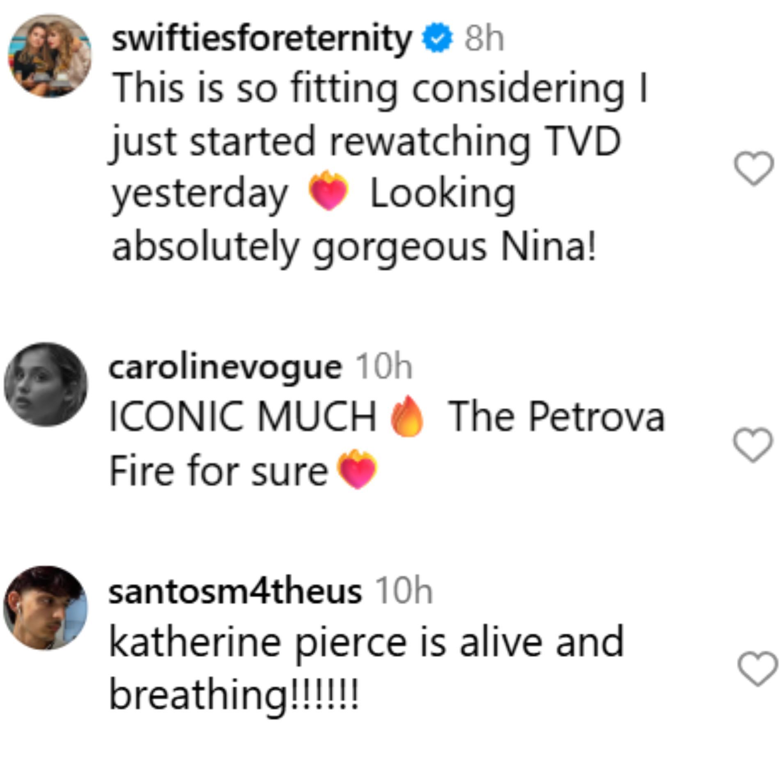Open the santosm4theus username link
Screen dimensions: 780x780
235,592
